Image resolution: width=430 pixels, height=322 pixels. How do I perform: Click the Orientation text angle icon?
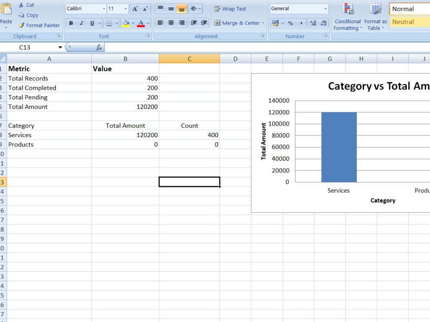point(193,9)
